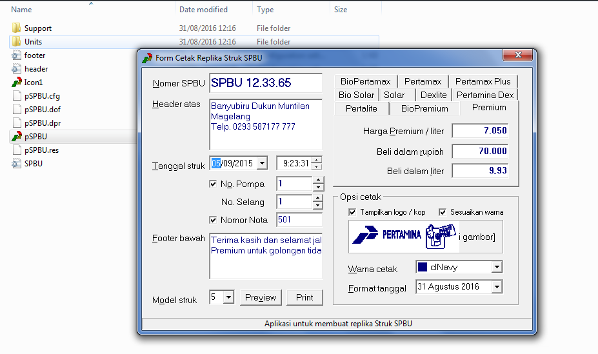Open the Format tanggal dropdown
The width and height of the screenshot is (598, 354).
point(497,287)
